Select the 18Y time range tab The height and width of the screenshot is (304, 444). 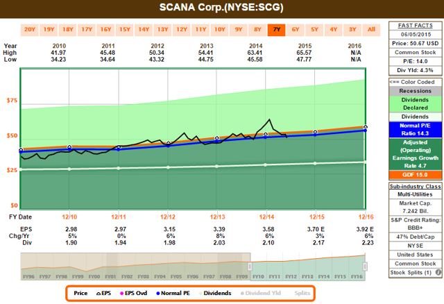(x=67, y=30)
